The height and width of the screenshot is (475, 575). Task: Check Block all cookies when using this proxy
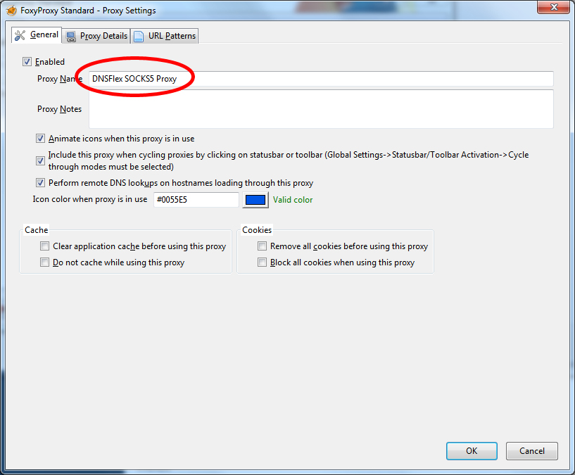point(263,262)
